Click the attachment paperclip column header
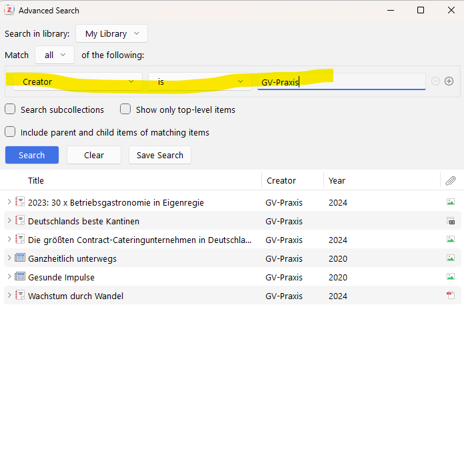Screen dimensions: 464x452 (451, 180)
